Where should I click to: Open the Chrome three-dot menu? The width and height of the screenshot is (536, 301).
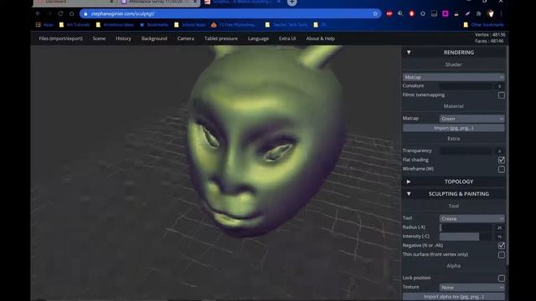[x=501, y=13]
